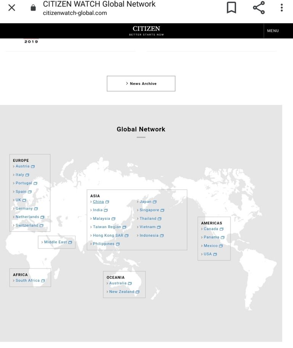Open the Switzerland link
Image resolution: width=293 pixels, height=348 pixels.
pyautogui.click(x=27, y=226)
